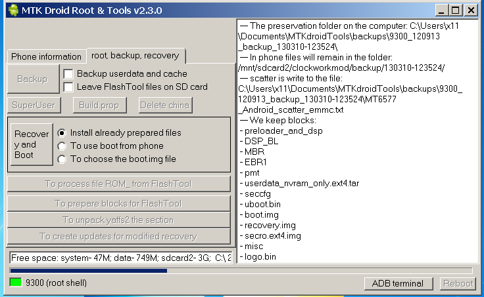
Task: Click '- misc' log line
Action: (252, 247)
